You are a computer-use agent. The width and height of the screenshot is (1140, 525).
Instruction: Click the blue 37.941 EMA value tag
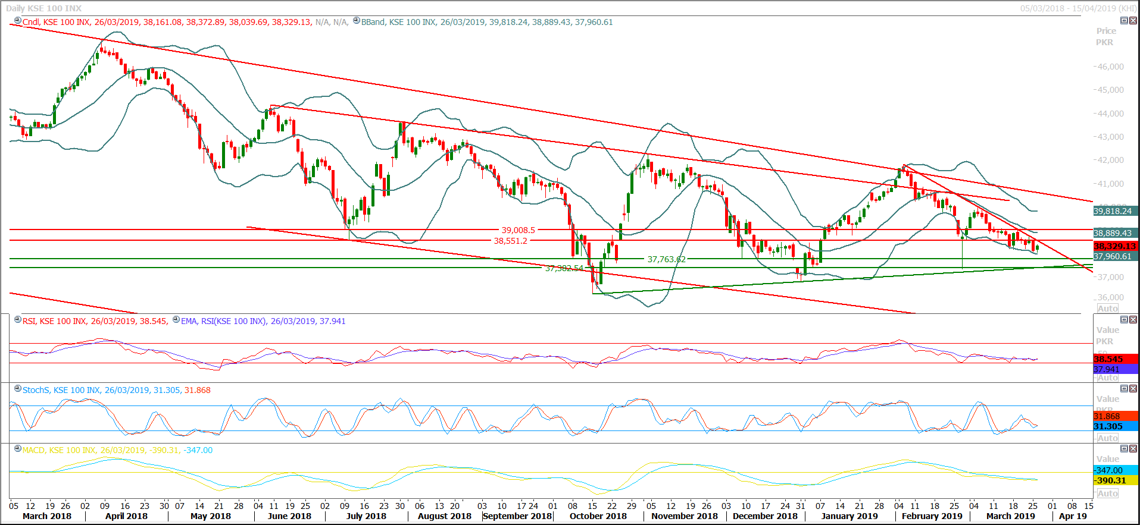pyautogui.click(x=1116, y=369)
